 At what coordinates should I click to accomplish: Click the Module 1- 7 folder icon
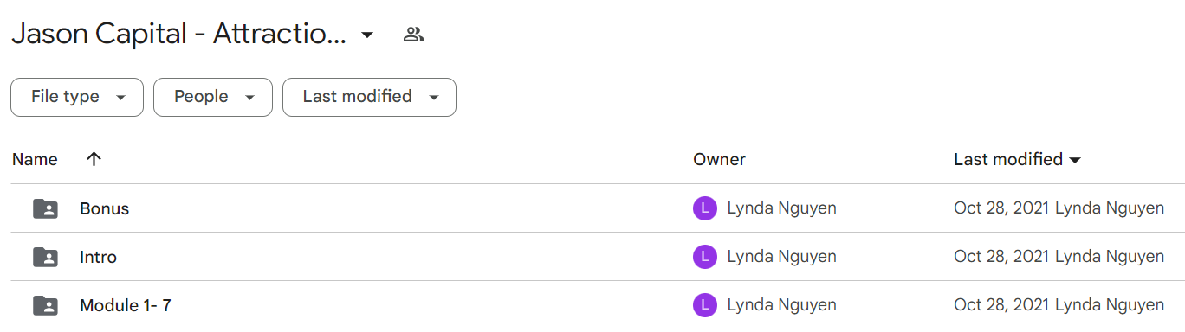click(45, 305)
